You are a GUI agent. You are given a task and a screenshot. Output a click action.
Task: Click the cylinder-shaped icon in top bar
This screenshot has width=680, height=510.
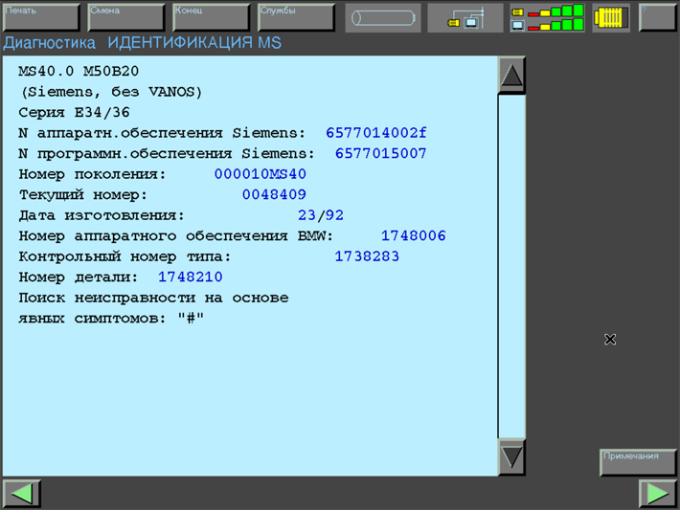coord(383,18)
